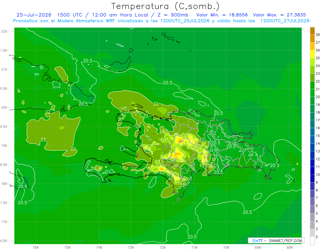The image size is (325, 251).
Task: Click the number 21 on the color legend
Action: pos(318,89)
